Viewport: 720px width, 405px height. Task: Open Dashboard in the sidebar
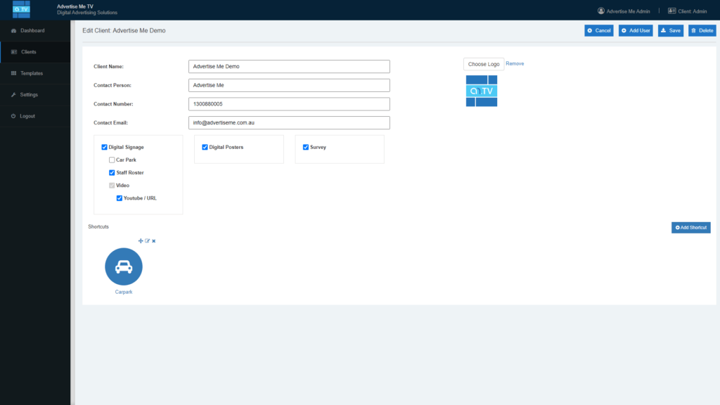(32, 31)
